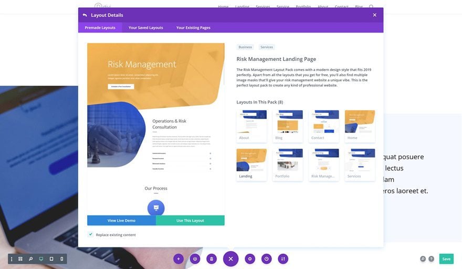Choose the Landing layout thumbnail
Screen dimensions: 462x269
click(x=251, y=164)
